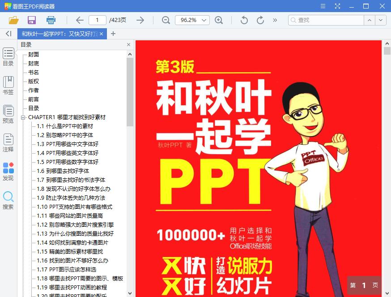Jump to 书名 in outline
Image resolution: width=391 pixels, height=297 pixels.
[34, 72]
